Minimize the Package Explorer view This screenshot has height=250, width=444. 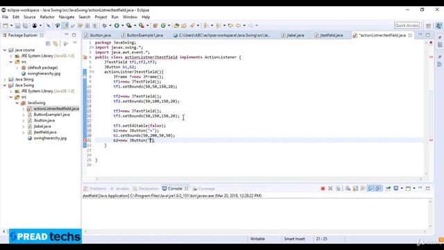(x=67, y=35)
